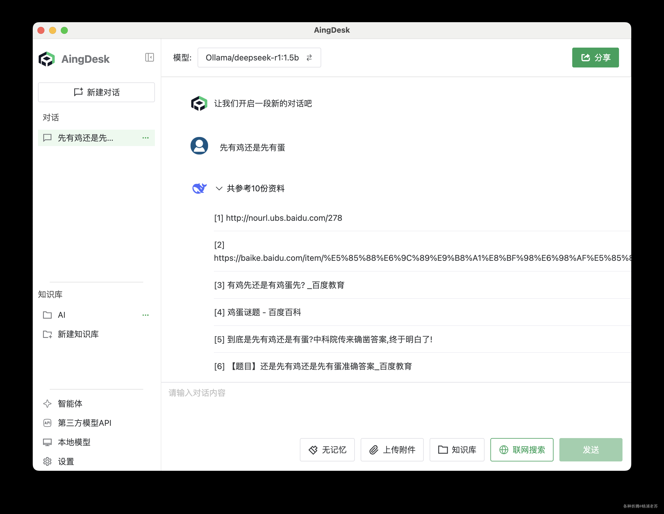Open settings via the gear icon
Image resolution: width=664 pixels, height=514 pixels.
(47, 461)
